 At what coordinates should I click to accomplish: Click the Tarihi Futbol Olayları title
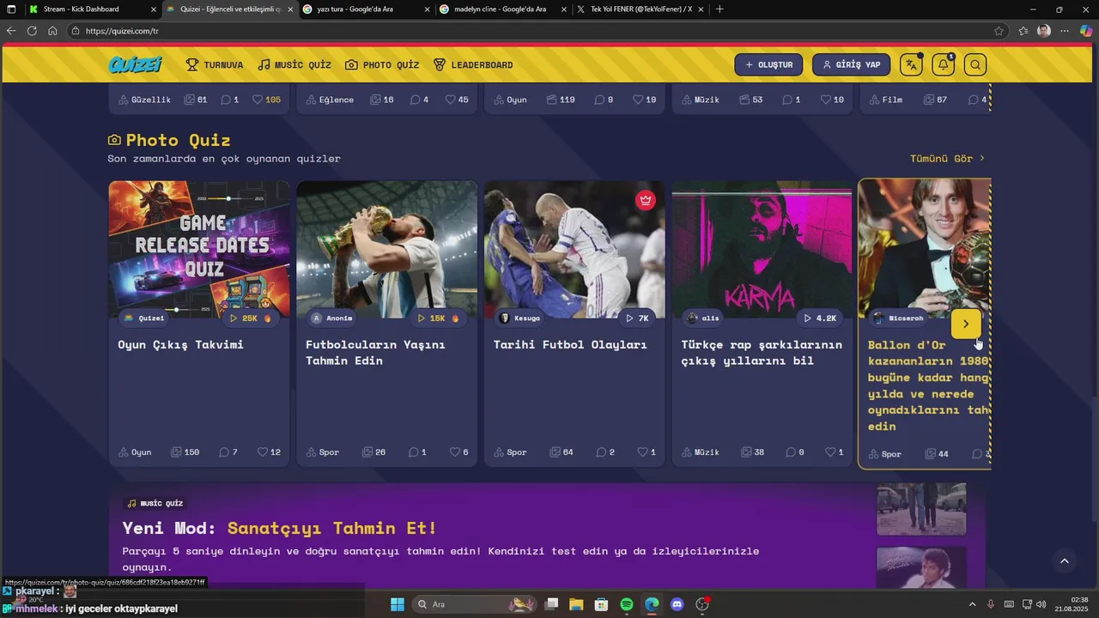pos(570,344)
